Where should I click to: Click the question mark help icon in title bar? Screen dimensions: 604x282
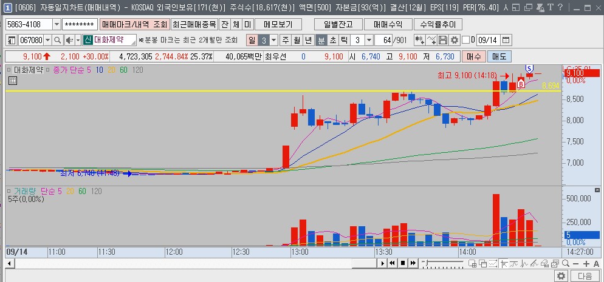click(560, 7)
